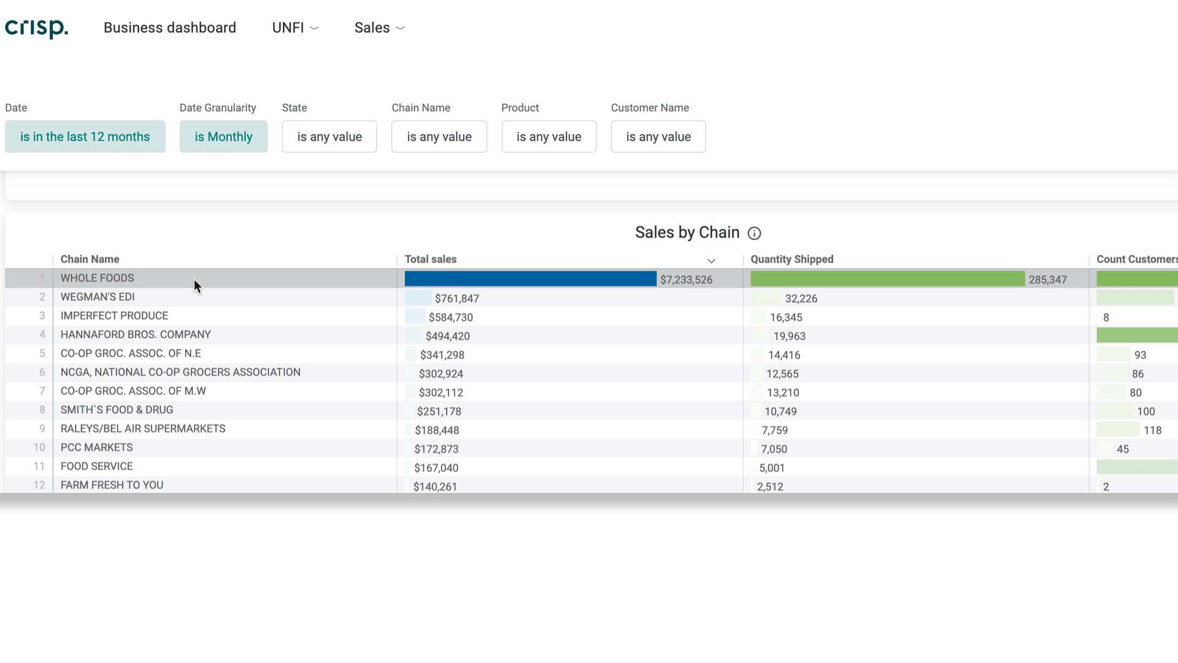Click Business dashboard title
This screenshot has height=663, width=1178.
pos(170,28)
